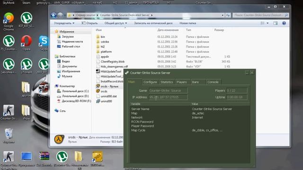303x170 pixels.
Task: Click Записать на оптический диск
Action: (x=153, y=23)
